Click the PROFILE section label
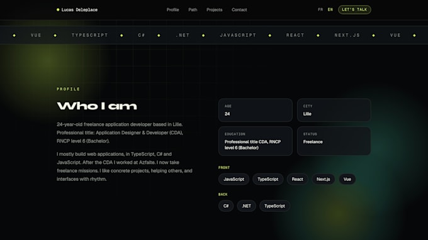Screen dimensions: 428x240 68,89
